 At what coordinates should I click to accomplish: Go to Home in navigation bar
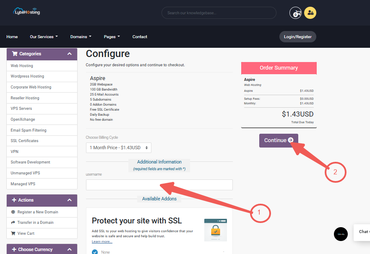[12, 36]
